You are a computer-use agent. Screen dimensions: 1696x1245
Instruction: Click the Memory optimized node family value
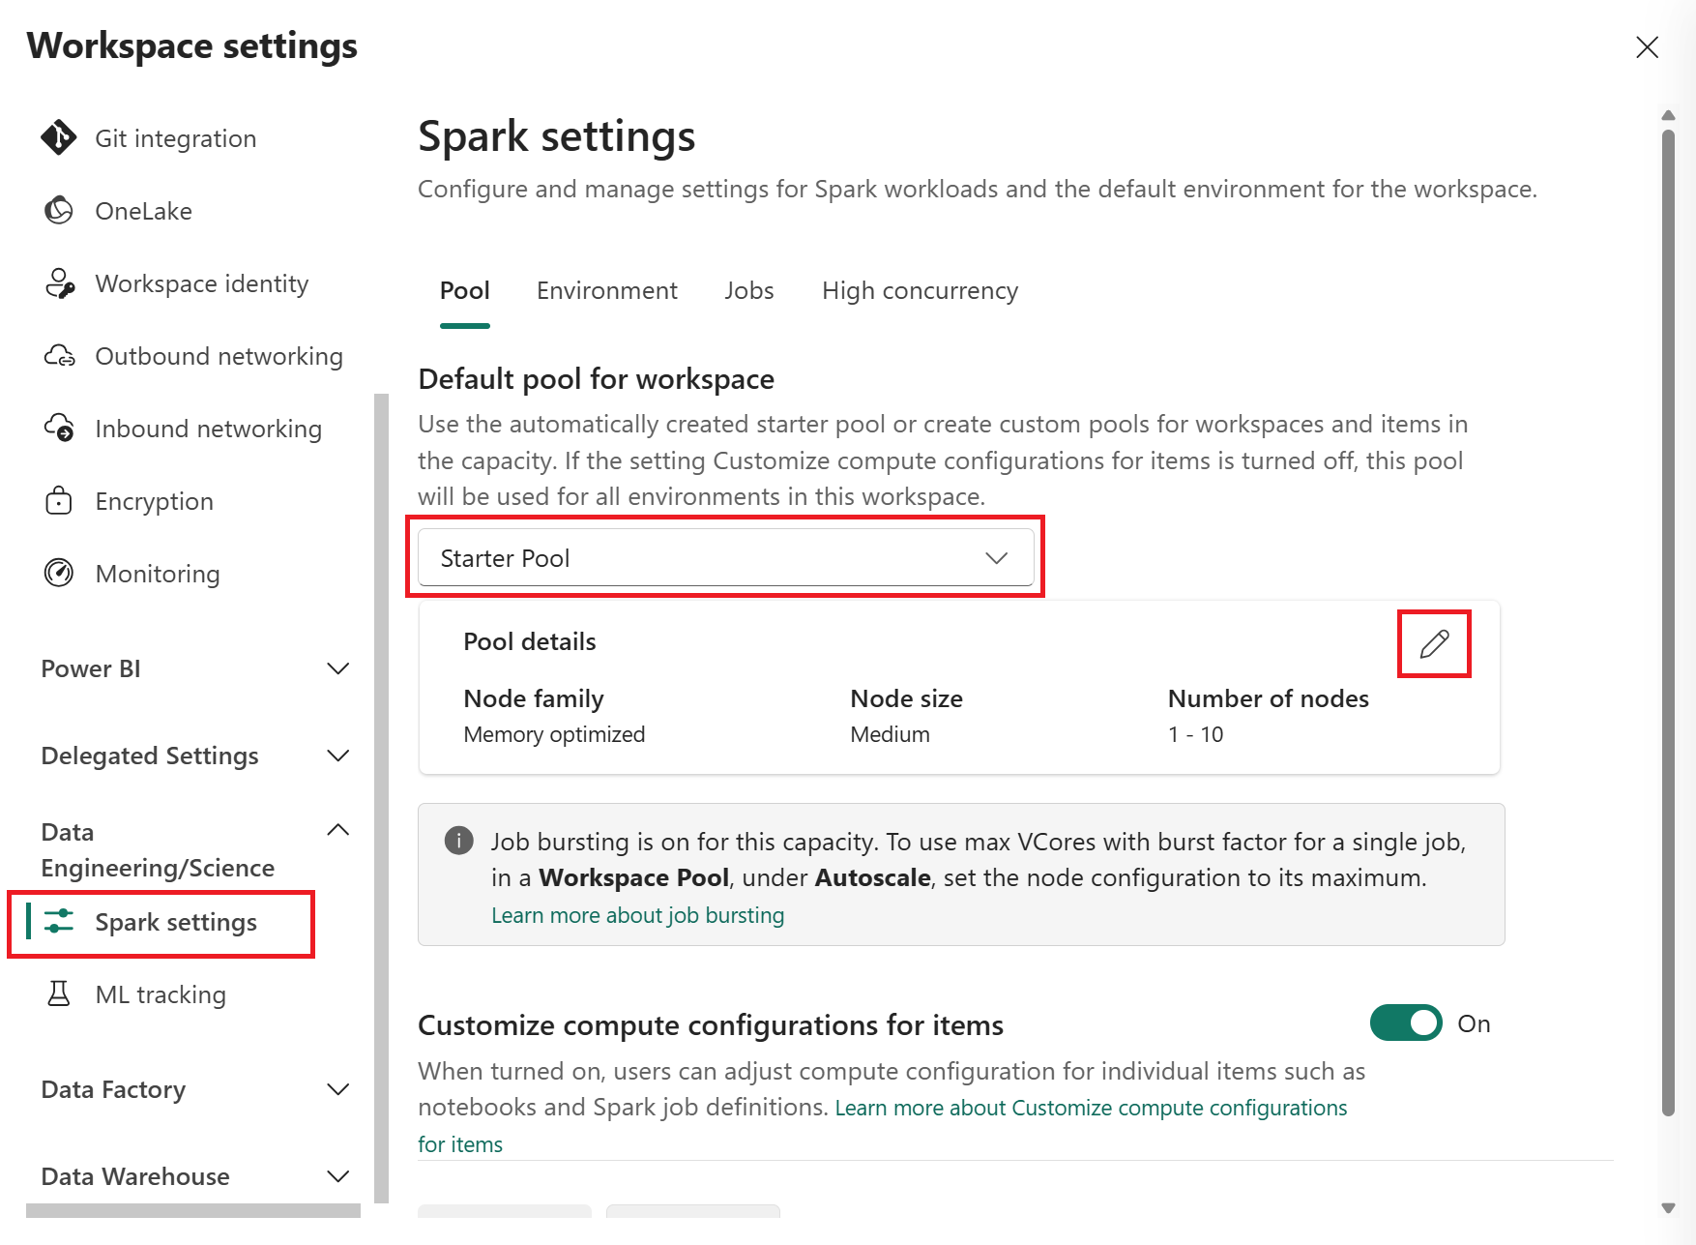coord(554,734)
